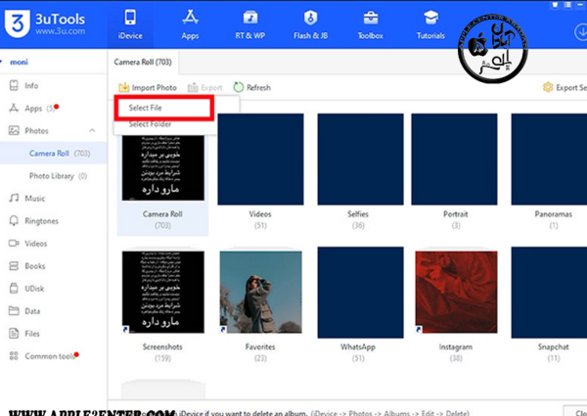
Task: Click the 3uTools logo
Action: coord(45,23)
